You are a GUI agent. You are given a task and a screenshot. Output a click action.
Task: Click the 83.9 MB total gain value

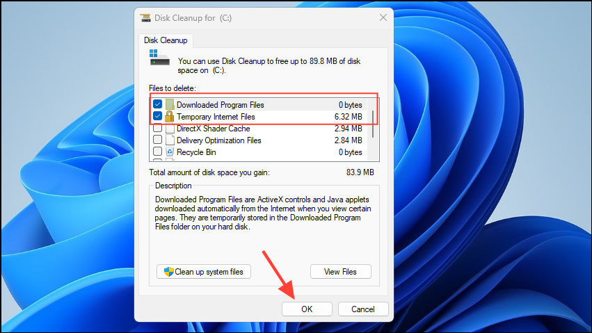coord(360,172)
